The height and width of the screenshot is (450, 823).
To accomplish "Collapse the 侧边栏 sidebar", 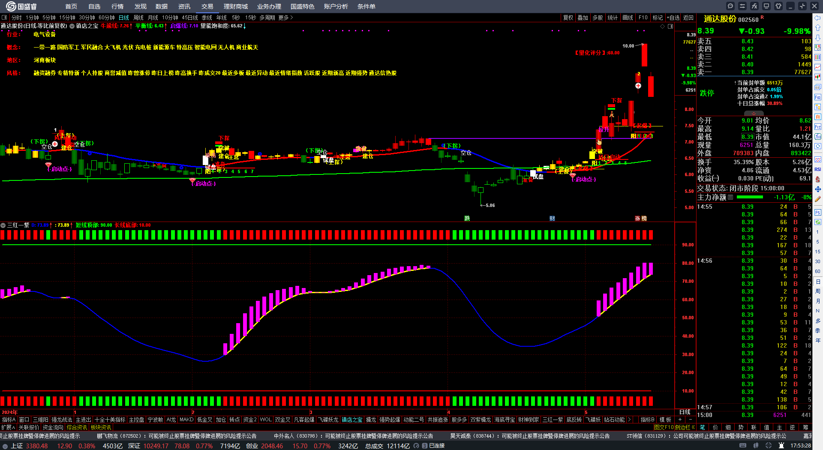I will (x=685, y=427).
